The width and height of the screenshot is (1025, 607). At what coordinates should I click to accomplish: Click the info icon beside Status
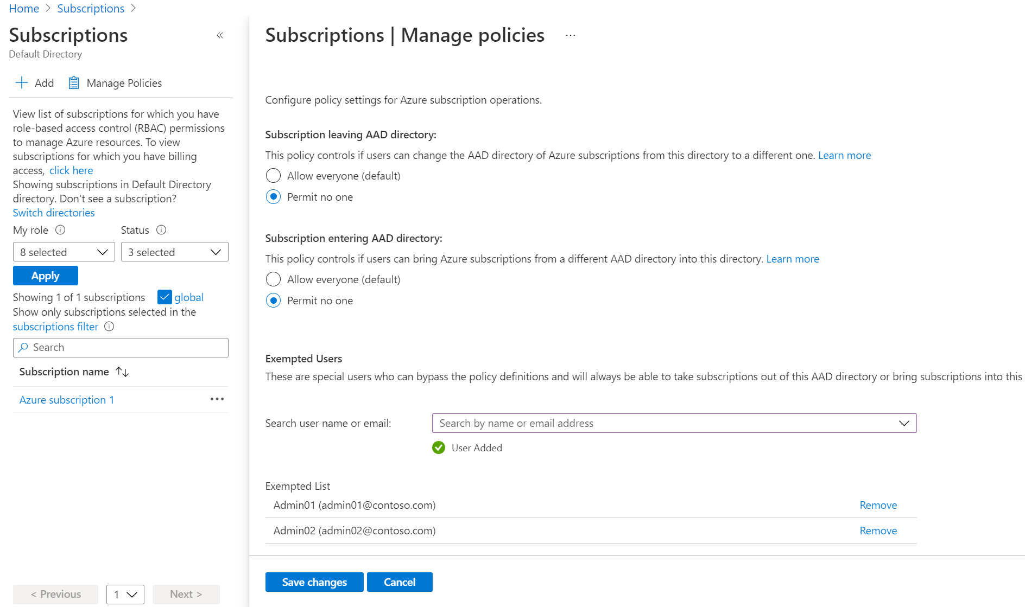click(161, 230)
